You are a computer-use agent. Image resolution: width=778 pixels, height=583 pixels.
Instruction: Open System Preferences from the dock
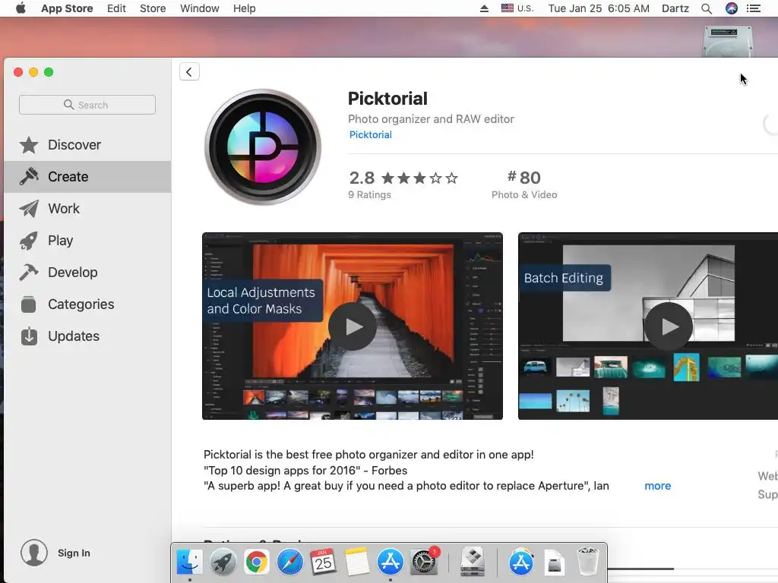[424, 563]
